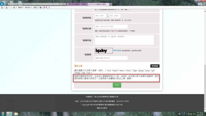The height and width of the screenshot is (116, 206).
Task: Click the 違規日期 date input field
Action: coord(111,26)
